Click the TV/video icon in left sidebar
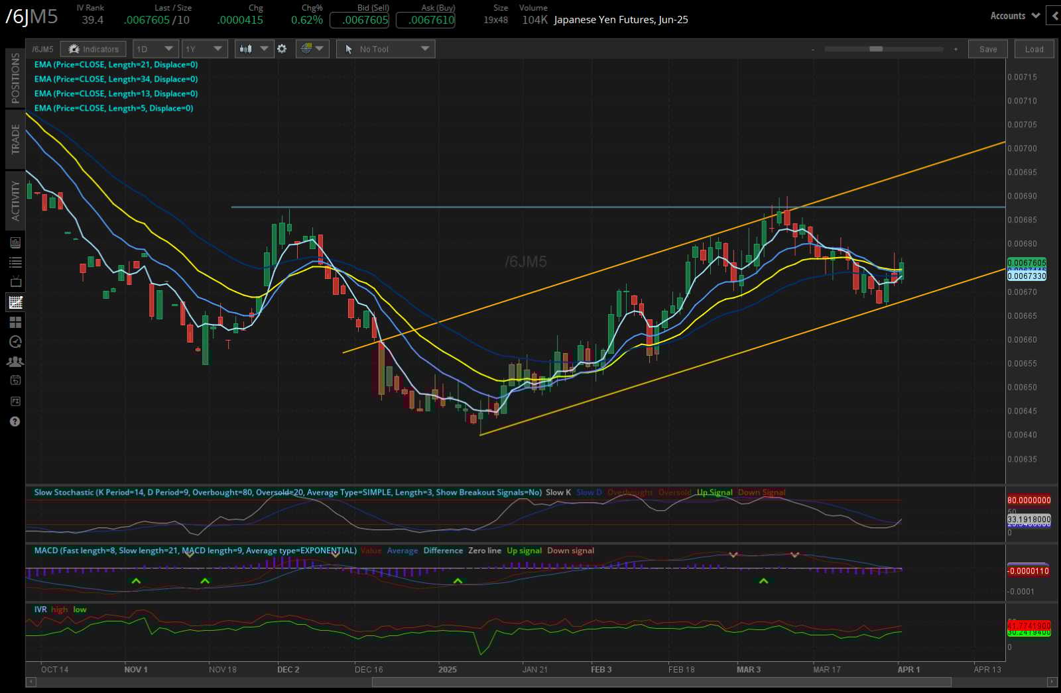The height and width of the screenshot is (693, 1061). pyautogui.click(x=15, y=280)
